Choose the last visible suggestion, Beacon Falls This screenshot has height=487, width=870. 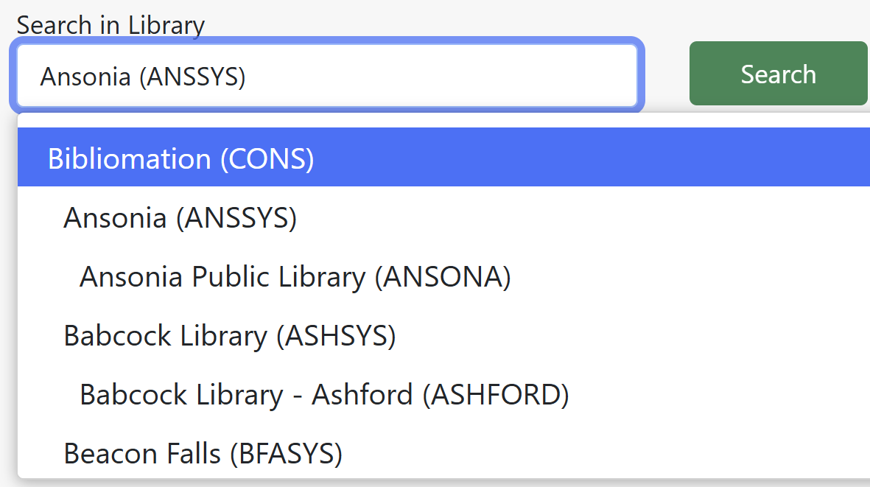pyautogui.click(x=203, y=454)
